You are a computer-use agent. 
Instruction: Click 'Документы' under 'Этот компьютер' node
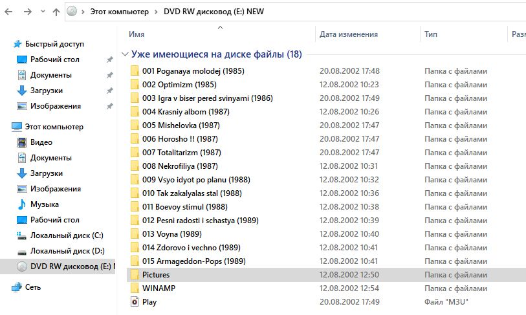tap(51, 158)
